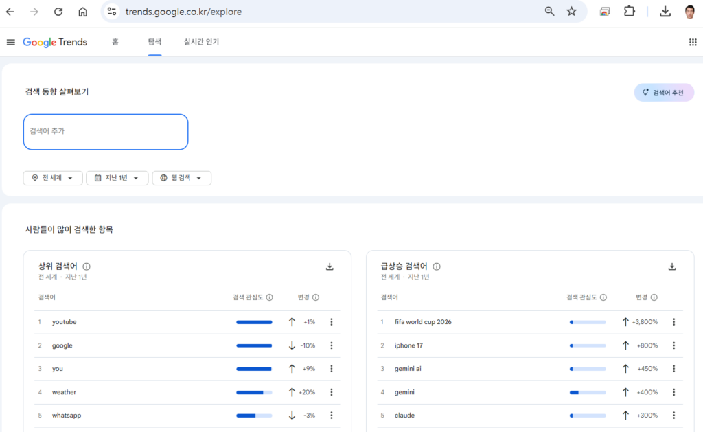Click the address bar URL
This screenshot has height=432, width=703.
coord(183,12)
